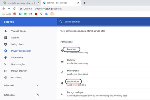Open YouTube bookmark icon

tap(36, 14)
